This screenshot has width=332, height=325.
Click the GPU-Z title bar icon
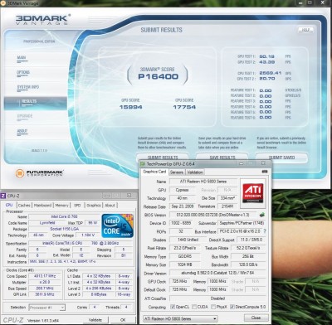(143, 164)
